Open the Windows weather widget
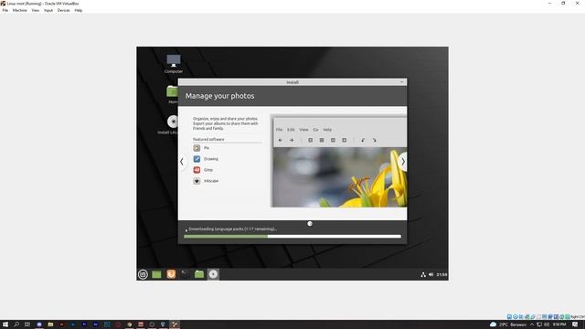 pyautogui.click(x=509, y=324)
